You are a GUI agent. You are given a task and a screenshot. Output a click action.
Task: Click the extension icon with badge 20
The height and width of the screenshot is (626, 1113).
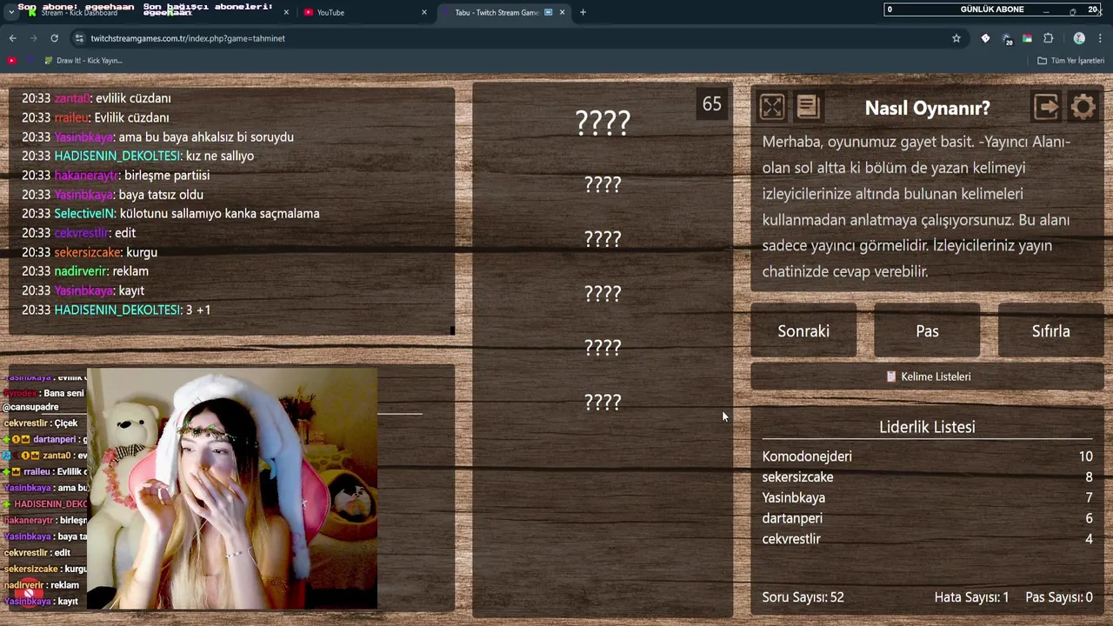click(1007, 38)
